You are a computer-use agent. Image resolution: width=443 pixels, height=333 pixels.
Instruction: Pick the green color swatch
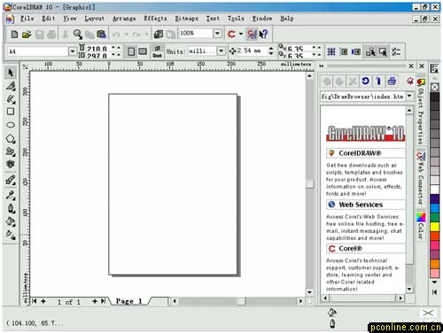(x=434, y=218)
